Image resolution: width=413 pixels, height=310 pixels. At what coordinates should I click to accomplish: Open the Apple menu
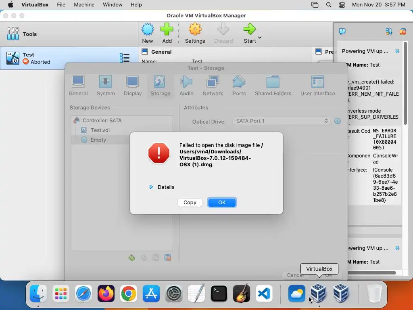(x=10, y=5)
